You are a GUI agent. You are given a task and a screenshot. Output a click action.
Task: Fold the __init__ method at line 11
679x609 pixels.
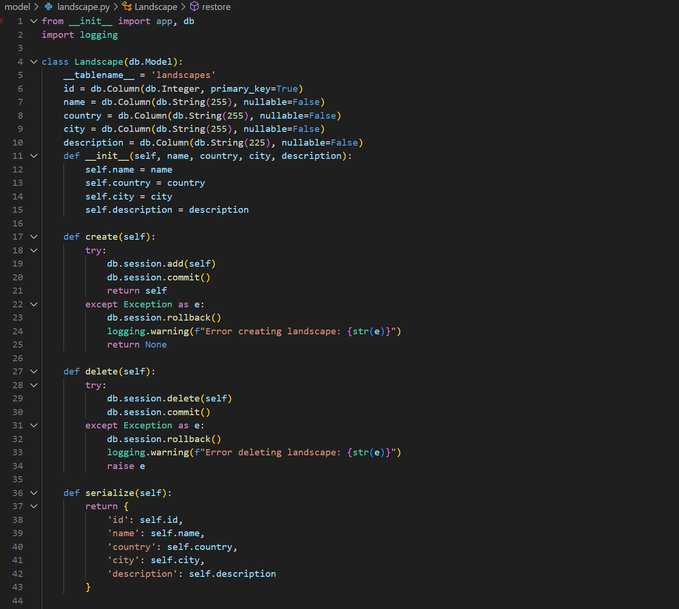click(34, 156)
